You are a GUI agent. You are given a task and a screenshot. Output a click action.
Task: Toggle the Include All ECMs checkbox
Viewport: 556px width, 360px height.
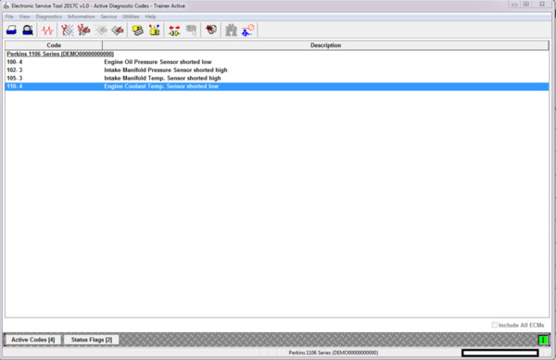pos(494,325)
